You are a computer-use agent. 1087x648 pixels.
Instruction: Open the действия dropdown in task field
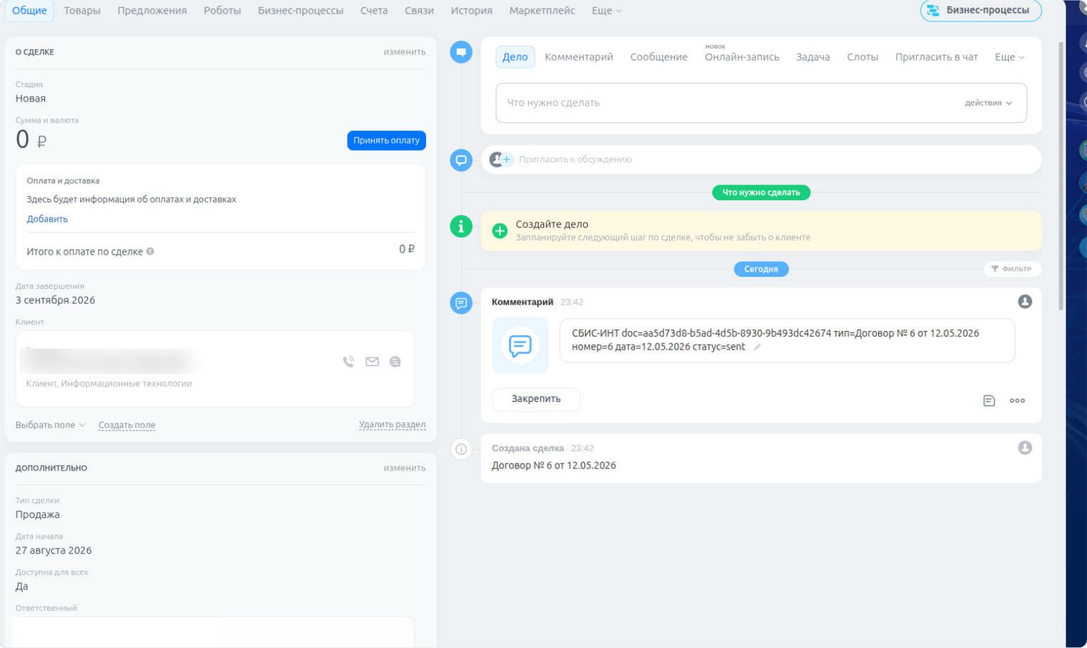pyautogui.click(x=988, y=103)
